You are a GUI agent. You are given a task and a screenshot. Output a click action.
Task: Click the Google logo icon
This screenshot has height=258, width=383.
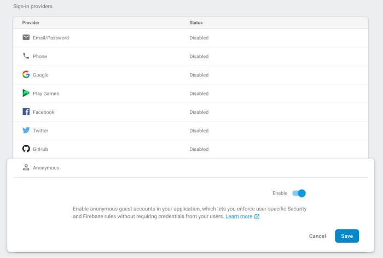point(26,74)
